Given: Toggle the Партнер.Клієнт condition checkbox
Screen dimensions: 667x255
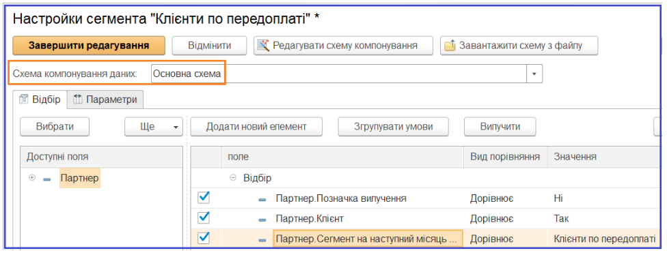Looking at the screenshot, I should [x=204, y=217].
